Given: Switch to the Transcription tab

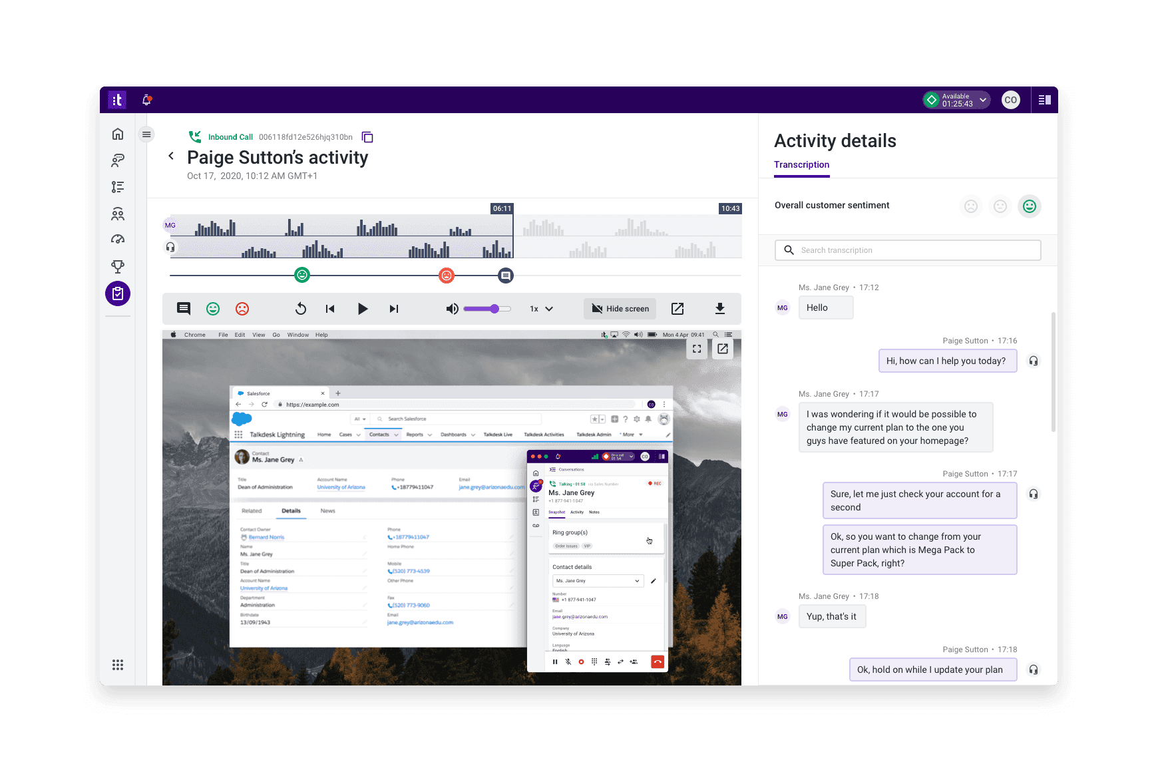Looking at the screenshot, I should (x=801, y=165).
